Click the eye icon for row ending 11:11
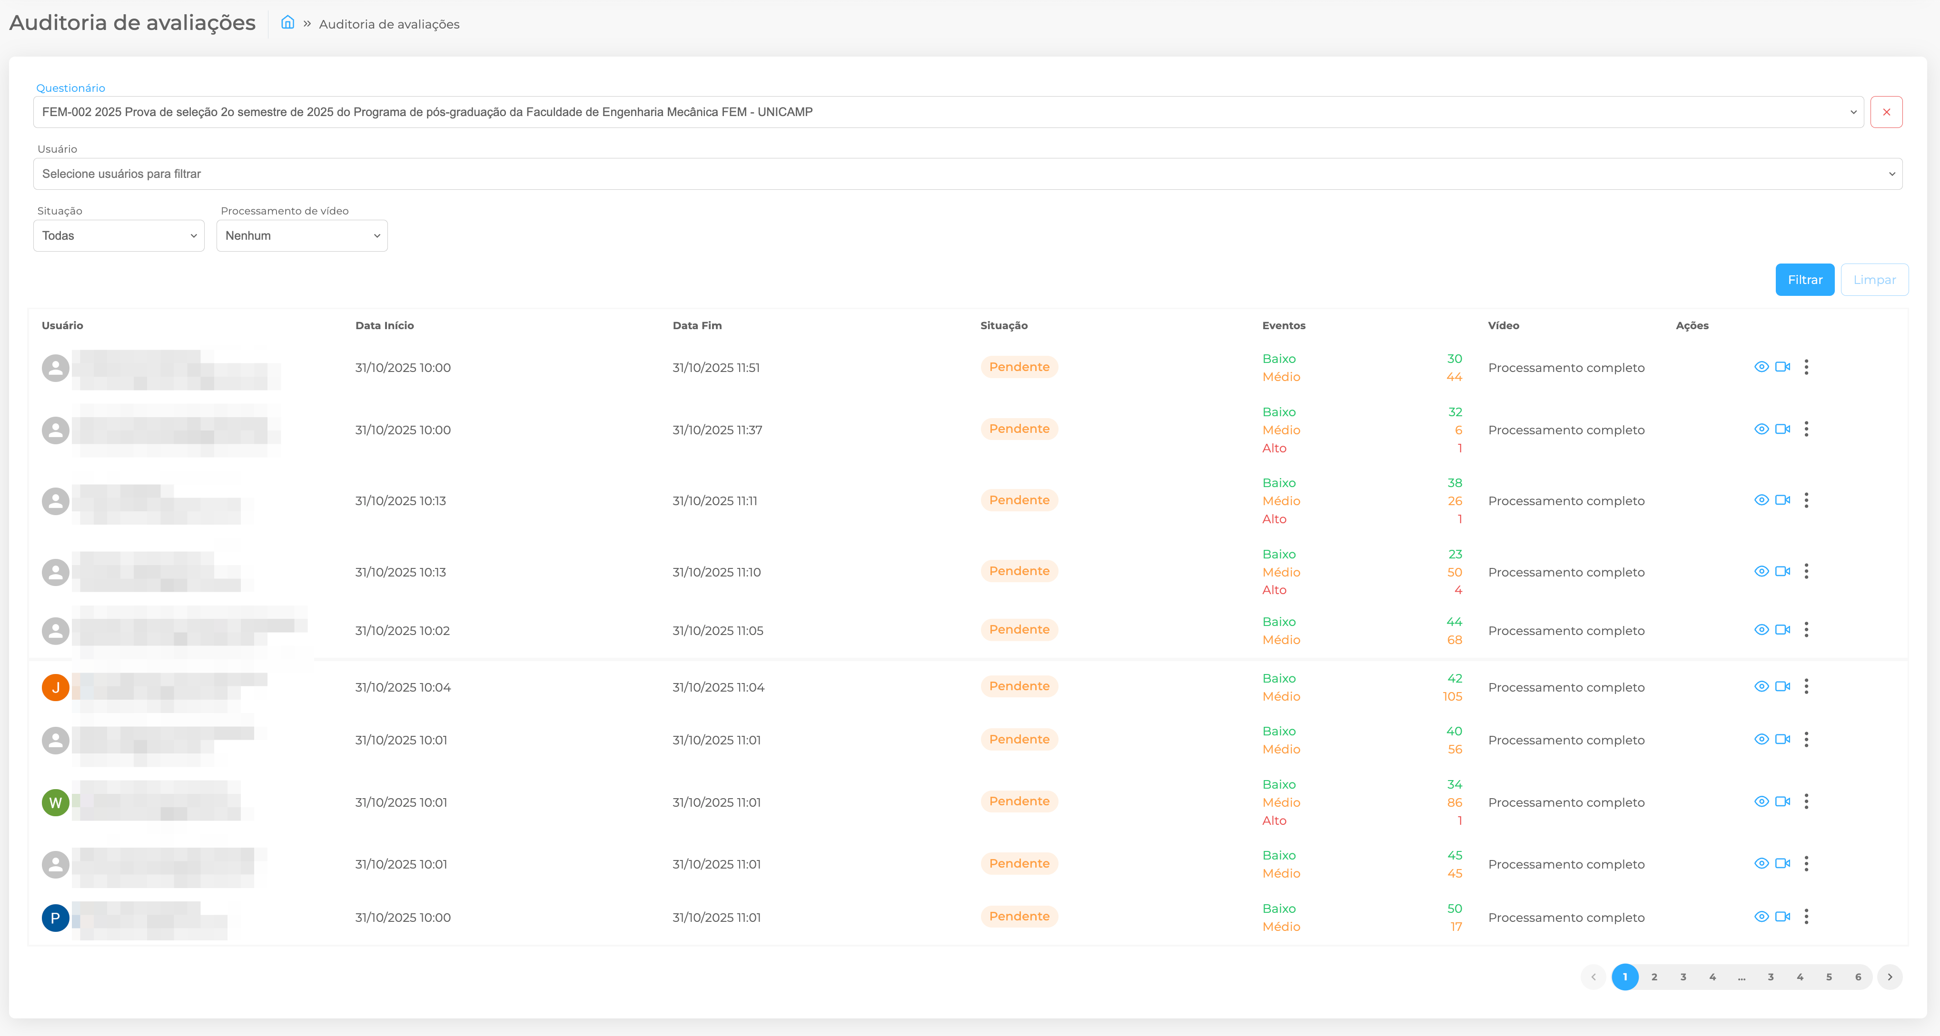The image size is (1940, 1036). [x=1761, y=501]
